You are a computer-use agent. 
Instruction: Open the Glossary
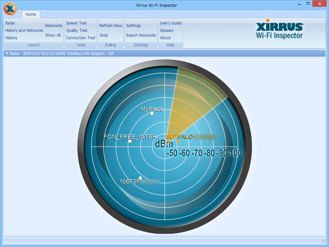click(x=167, y=31)
